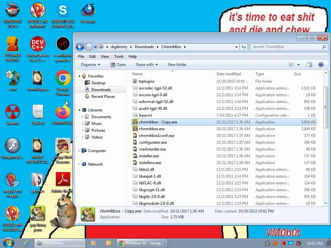Click the New folder button
The height and width of the screenshot is (248, 331).
coord(177,65)
